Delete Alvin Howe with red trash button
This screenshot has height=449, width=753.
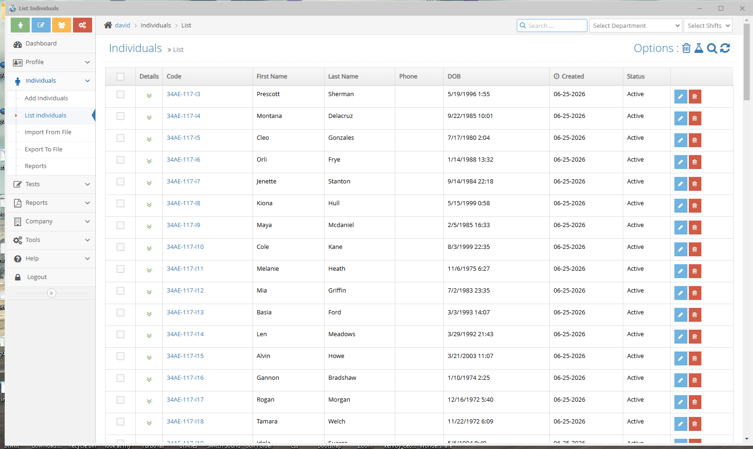[x=695, y=358]
